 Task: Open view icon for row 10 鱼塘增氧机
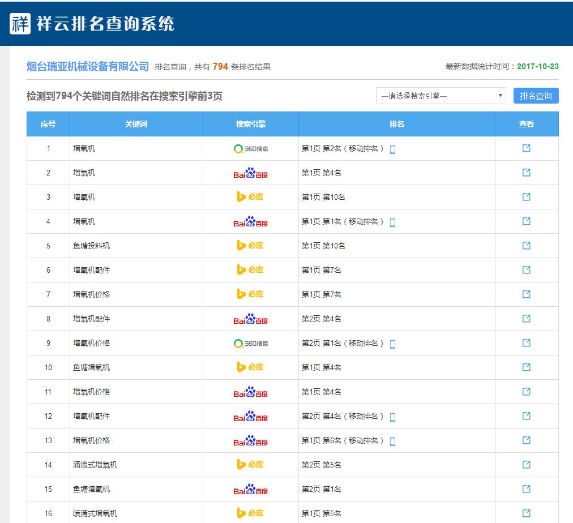tap(526, 367)
